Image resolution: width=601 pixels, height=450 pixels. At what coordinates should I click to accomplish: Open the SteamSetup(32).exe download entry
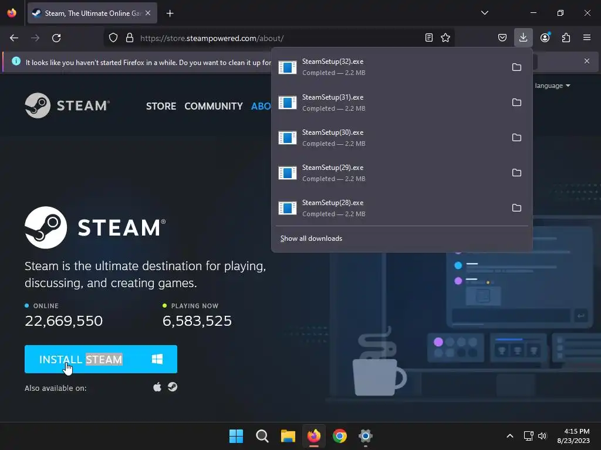[x=389, y=67]
